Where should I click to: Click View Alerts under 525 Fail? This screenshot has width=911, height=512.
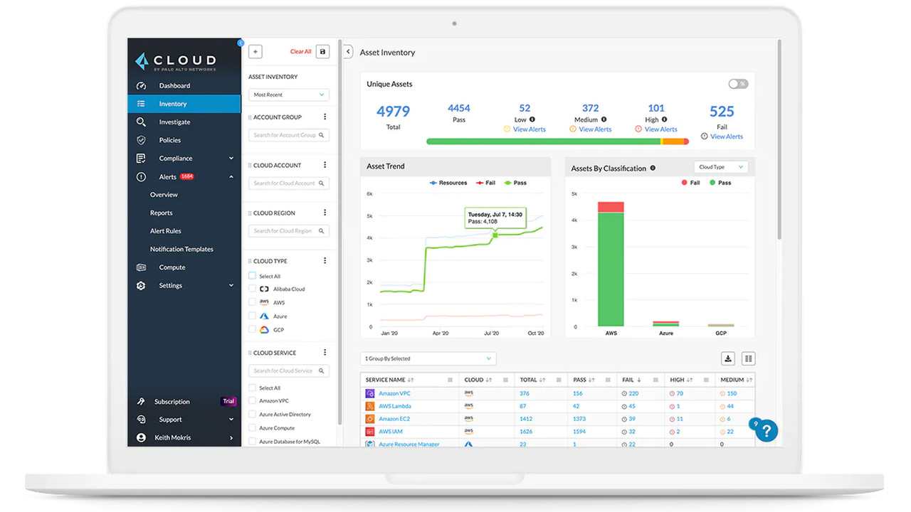tap(727, 137)
